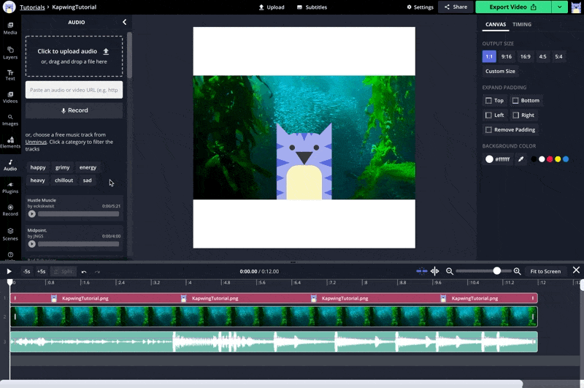Click the timeline zoom in magnifier

tap(518, 271)
